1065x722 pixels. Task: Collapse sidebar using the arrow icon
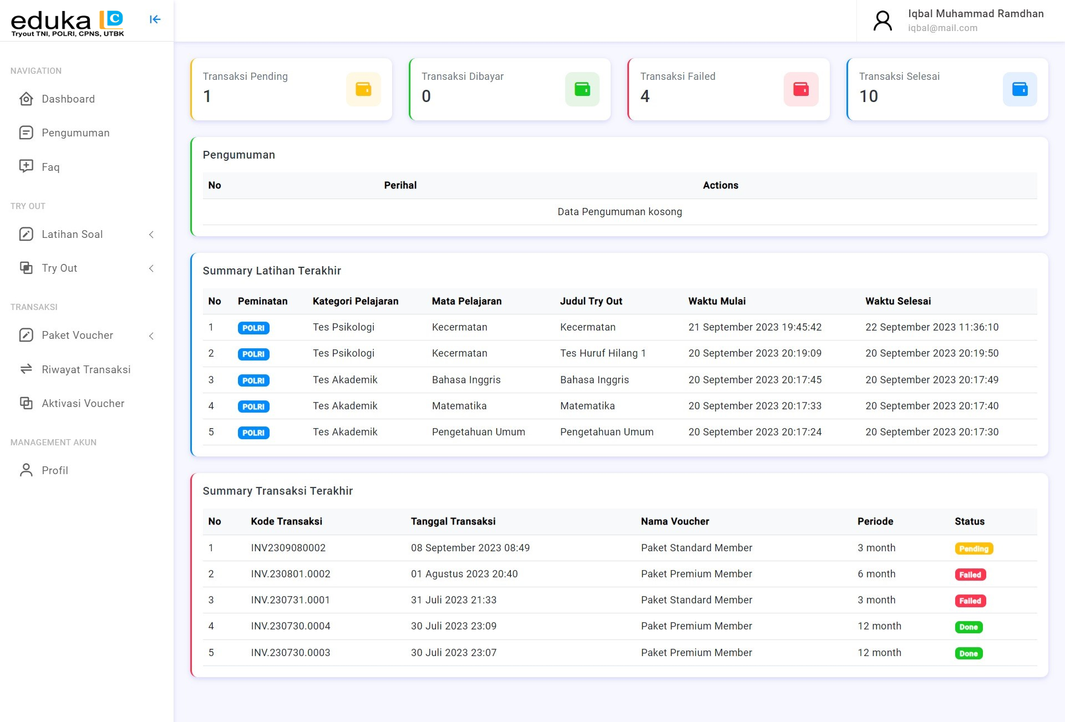click(x=155, y=19)
